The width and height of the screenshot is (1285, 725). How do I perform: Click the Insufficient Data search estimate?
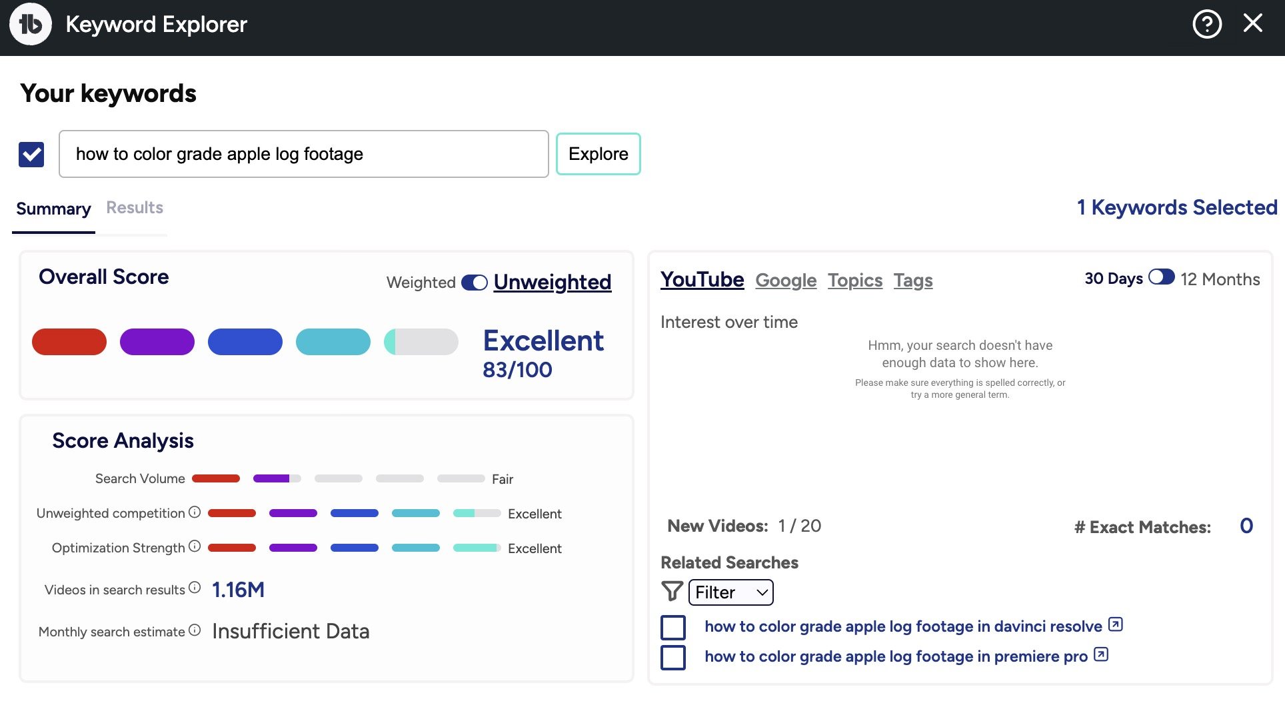291,631
